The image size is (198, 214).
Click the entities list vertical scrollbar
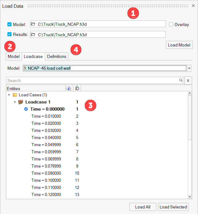pos(190,124)
